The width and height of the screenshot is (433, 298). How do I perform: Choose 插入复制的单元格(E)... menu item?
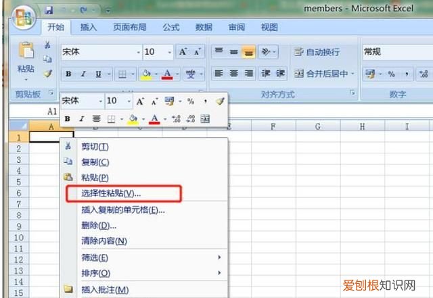[144, 210]
